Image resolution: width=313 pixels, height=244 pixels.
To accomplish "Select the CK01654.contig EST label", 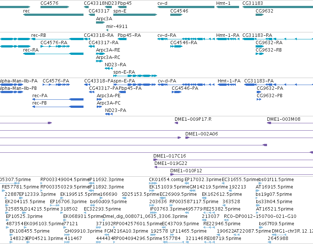I will pyautogui.click(x=166, y=180).
